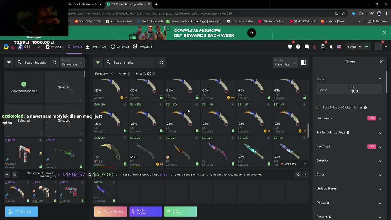
Task: Open inventory Sort by Relevance dropdown
Action: click(72, 62)
